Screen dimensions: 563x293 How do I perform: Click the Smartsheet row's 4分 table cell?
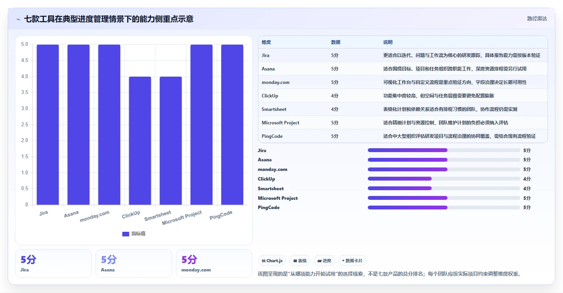tap(335, 109)
